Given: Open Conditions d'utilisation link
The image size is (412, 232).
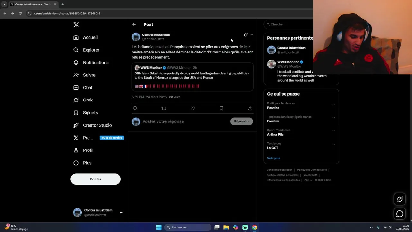Looking at the screenshot, I should 280,170.
